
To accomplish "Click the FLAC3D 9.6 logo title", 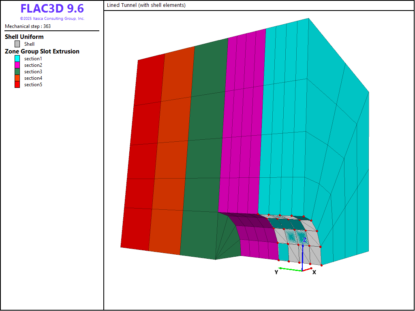I will coord(52,9).
